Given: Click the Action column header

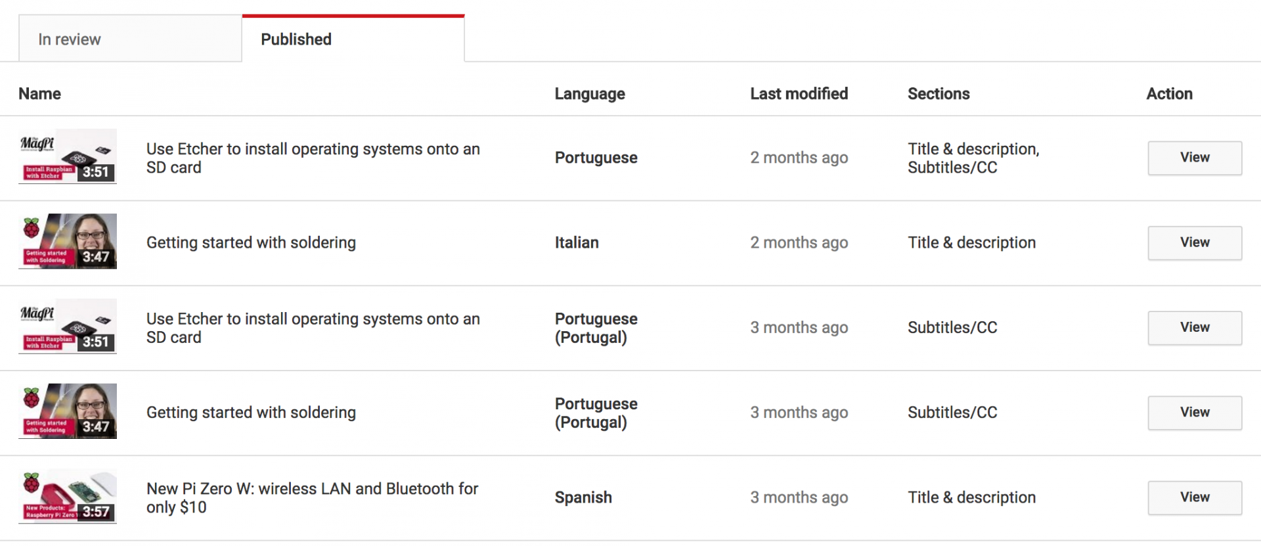Looking at the screenshot, I should point(1169,94).
